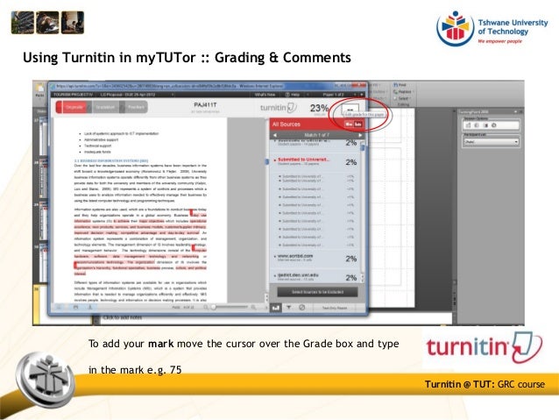The width and height of the screenshot is (559, 420).
Task: Select the www.scribd.com source
Action: click(x=295, y=258)
